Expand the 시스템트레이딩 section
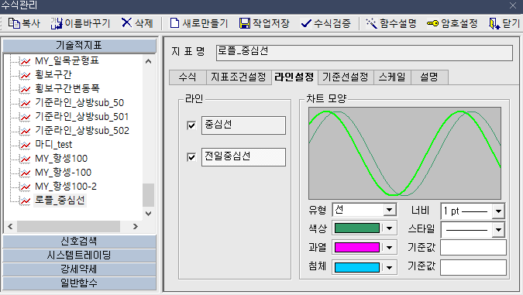 click(79, 255)
